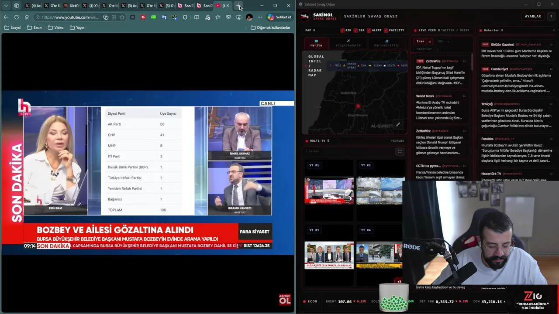Switch to the KickPr browser tab
The image size is (559, 314).
71,6
